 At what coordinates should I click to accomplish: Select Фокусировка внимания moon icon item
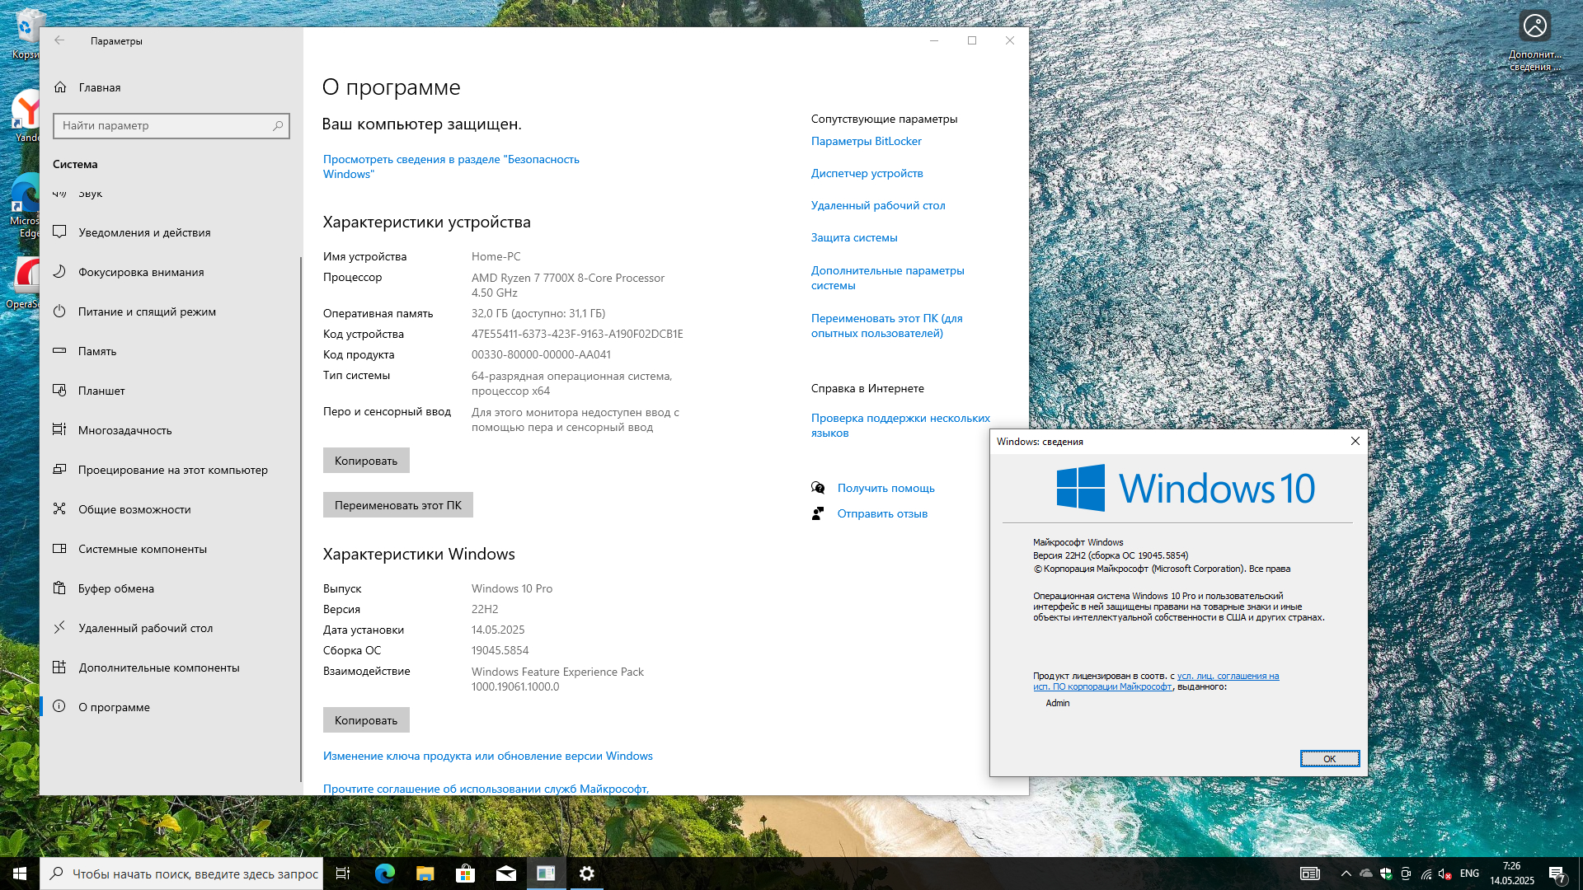point(59,272)
